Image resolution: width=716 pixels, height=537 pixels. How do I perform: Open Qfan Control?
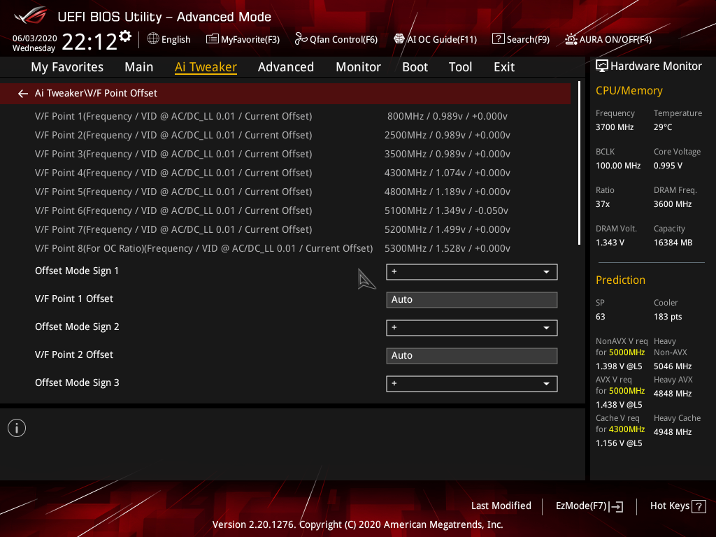(x=336, y=39)
